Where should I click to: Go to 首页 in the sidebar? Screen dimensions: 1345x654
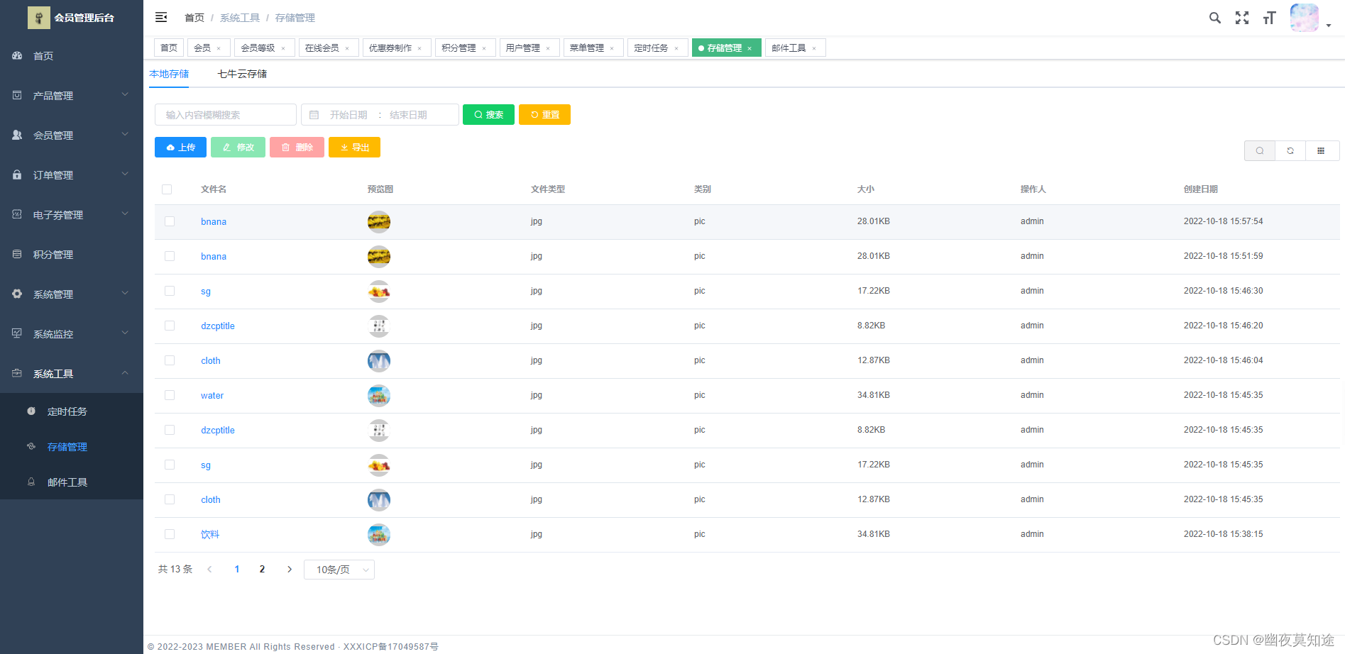tap(72, 56)
